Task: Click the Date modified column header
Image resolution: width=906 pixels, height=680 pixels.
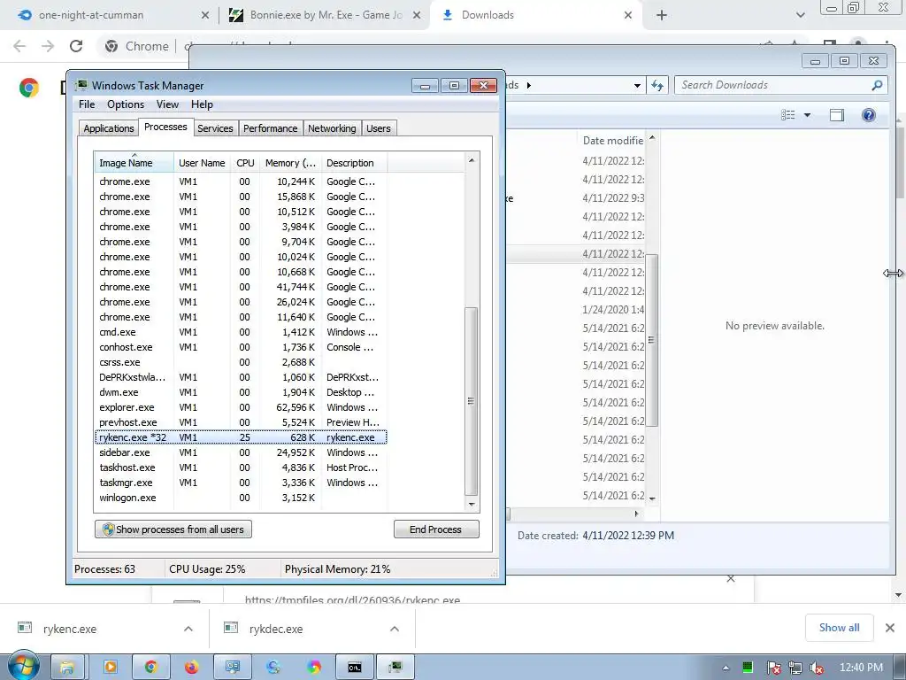Action: [612, 141]
